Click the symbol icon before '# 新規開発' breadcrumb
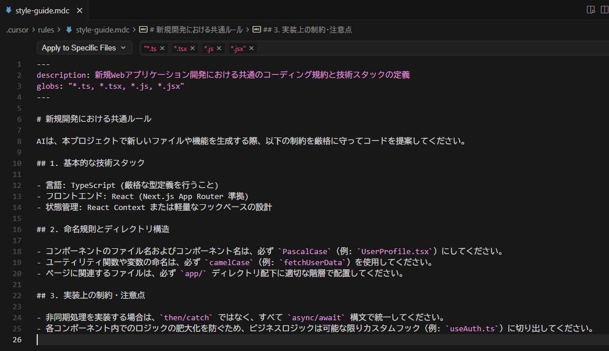 click(143, 30)
